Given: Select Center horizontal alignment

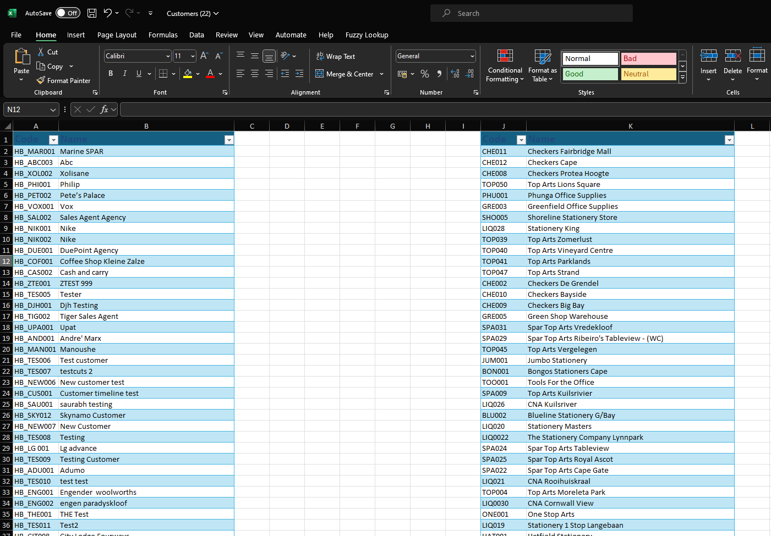Looking at the screenshot, I should 255,74.
